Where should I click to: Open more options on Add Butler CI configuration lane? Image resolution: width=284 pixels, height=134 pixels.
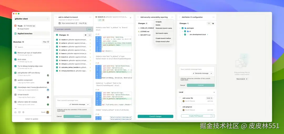coord(213,17)
